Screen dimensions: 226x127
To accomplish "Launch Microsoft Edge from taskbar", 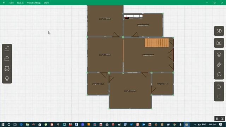I will pos(21,125).
